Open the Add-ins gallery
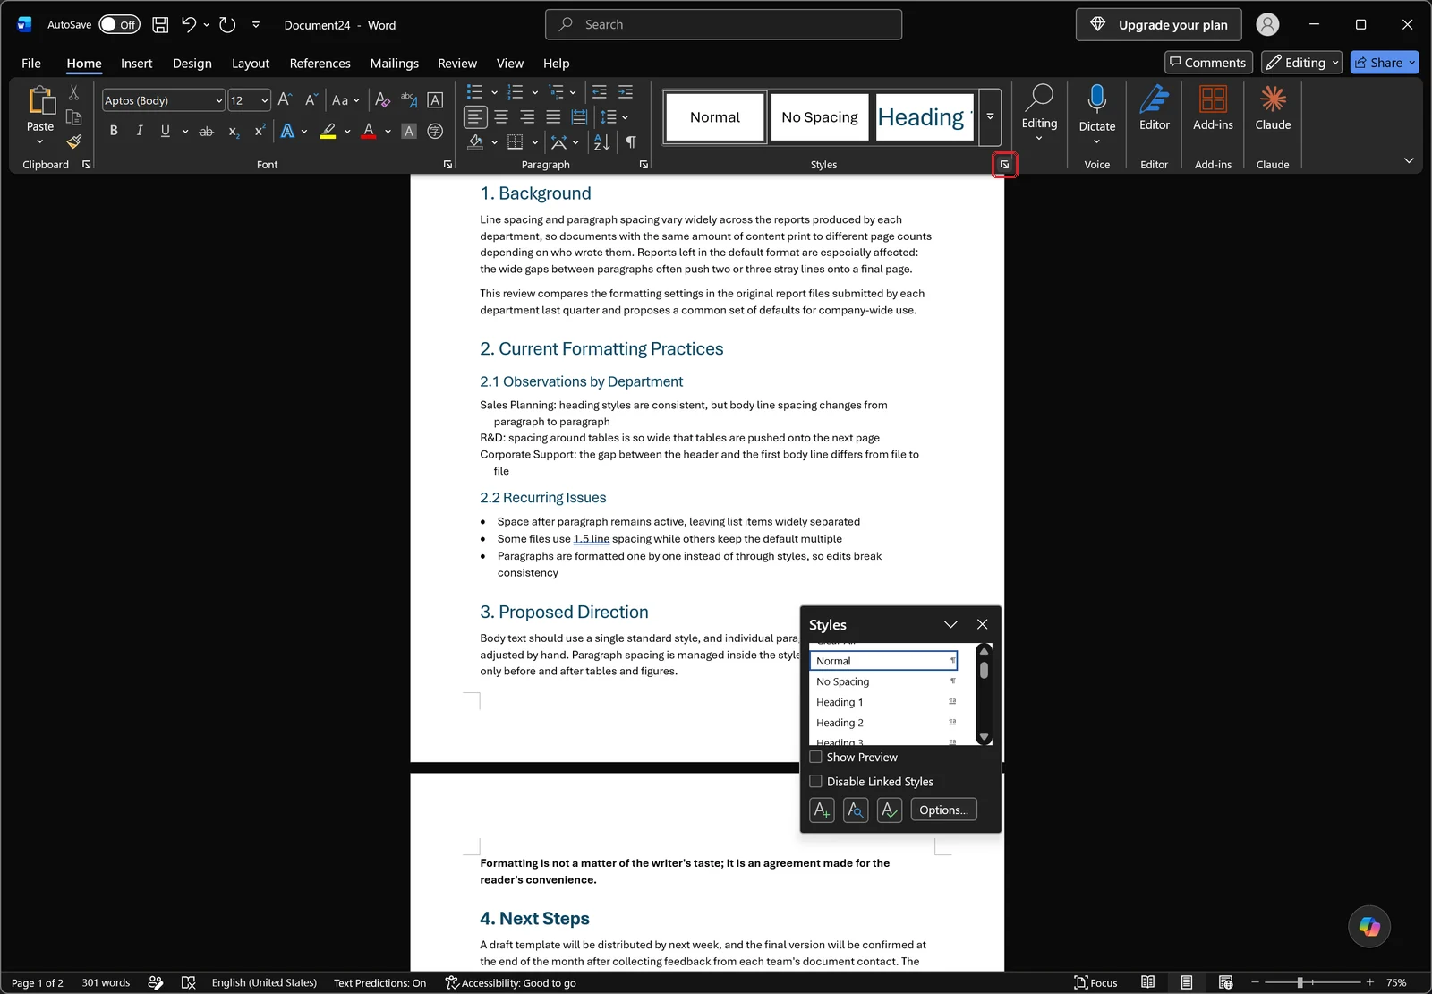The width and height of the screenshot is (1432, 994). (1213, 109)
